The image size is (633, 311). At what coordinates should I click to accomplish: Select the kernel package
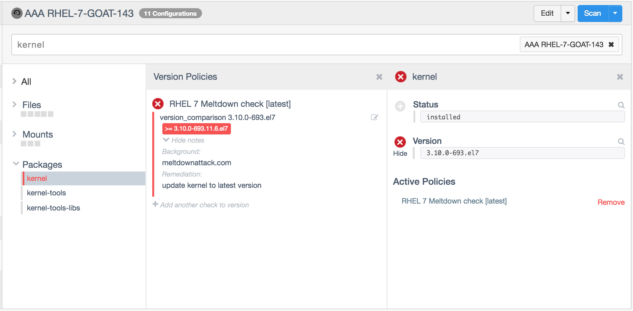(x=84, y=178)
